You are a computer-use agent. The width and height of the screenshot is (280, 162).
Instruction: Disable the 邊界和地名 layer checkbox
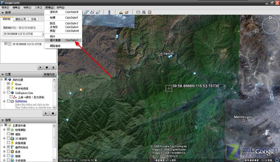[8, 147]
